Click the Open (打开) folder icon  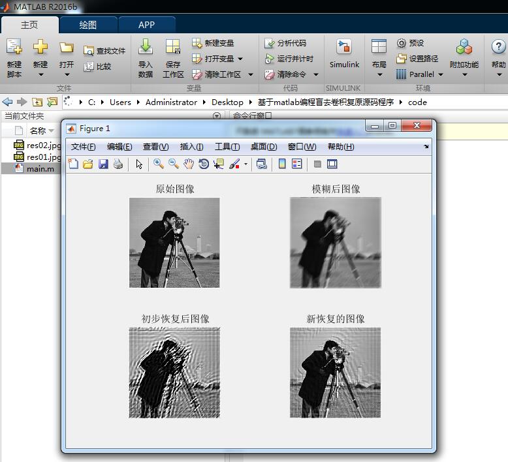tap(67, 47)
